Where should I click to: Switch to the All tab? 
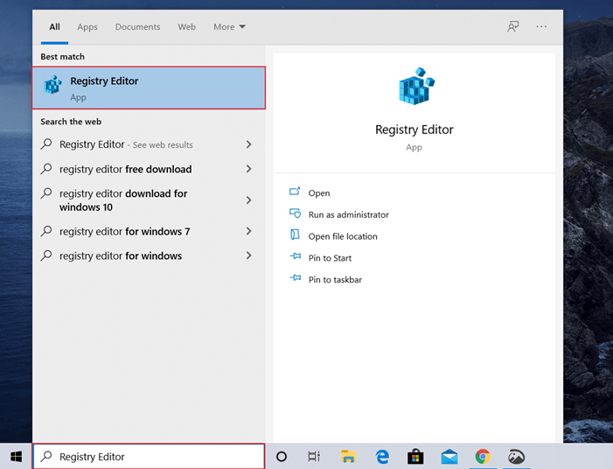point(54,27)
